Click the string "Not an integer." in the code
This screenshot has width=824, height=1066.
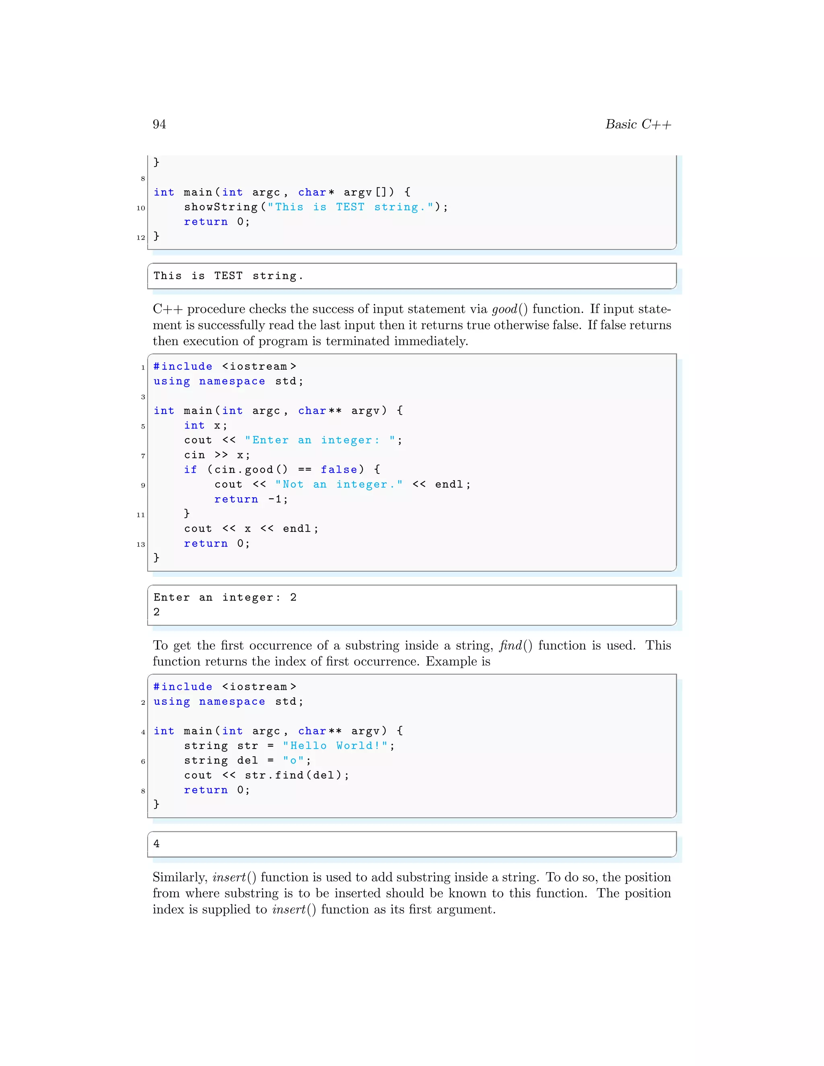[339, 485]
